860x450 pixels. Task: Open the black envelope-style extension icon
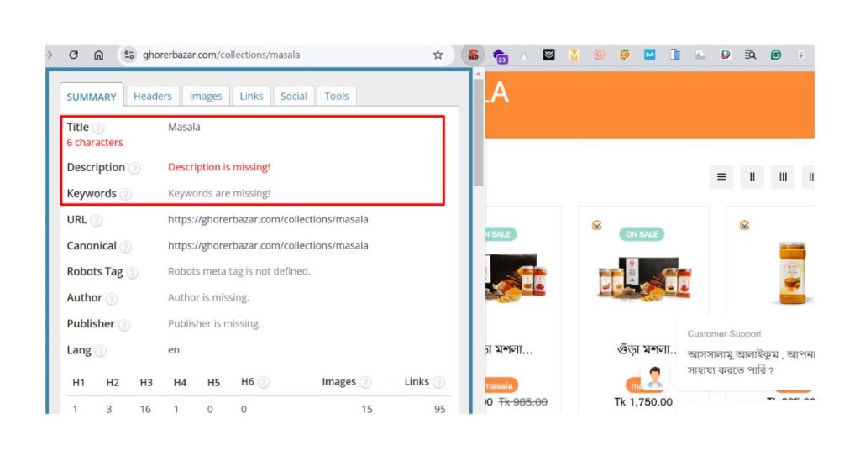(548, 55)
